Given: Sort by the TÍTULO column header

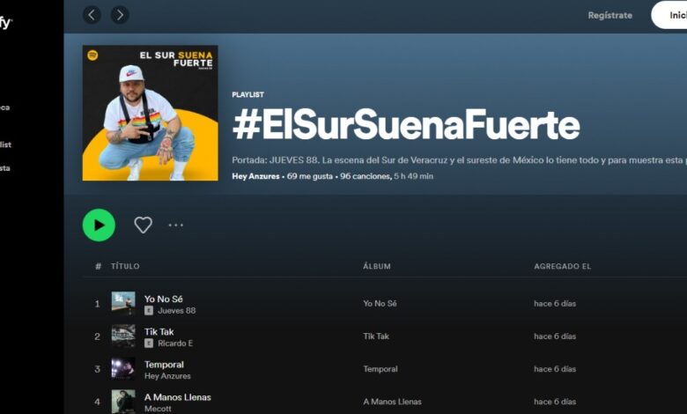Looking at the screenshot, I should (125, 266).
